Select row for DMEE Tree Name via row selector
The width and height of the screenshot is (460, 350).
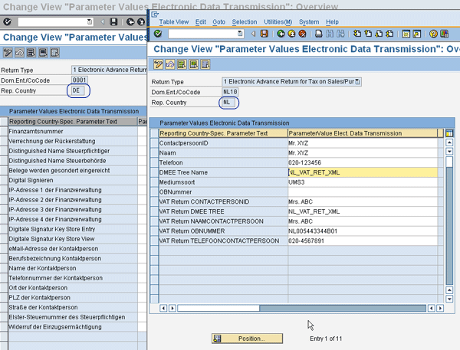154,172
